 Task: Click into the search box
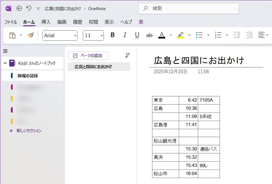(189, 8)
